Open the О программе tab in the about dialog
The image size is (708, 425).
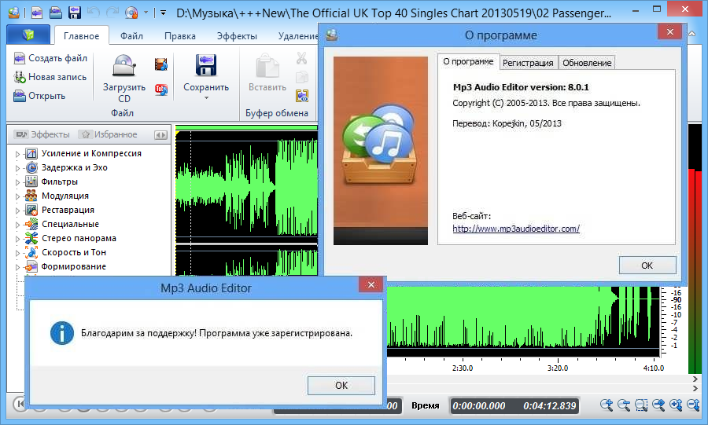point(468,61)
